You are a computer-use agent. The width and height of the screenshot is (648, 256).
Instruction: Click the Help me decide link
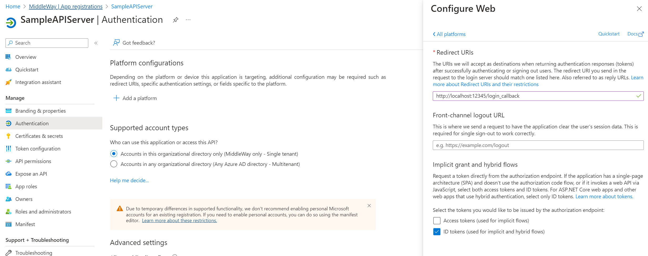(x=129, y=180)
